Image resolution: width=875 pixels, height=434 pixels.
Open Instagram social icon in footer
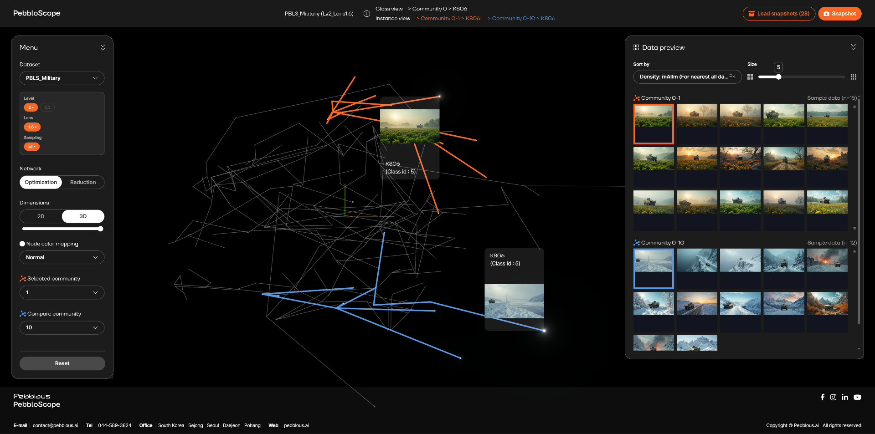[833, 397]
